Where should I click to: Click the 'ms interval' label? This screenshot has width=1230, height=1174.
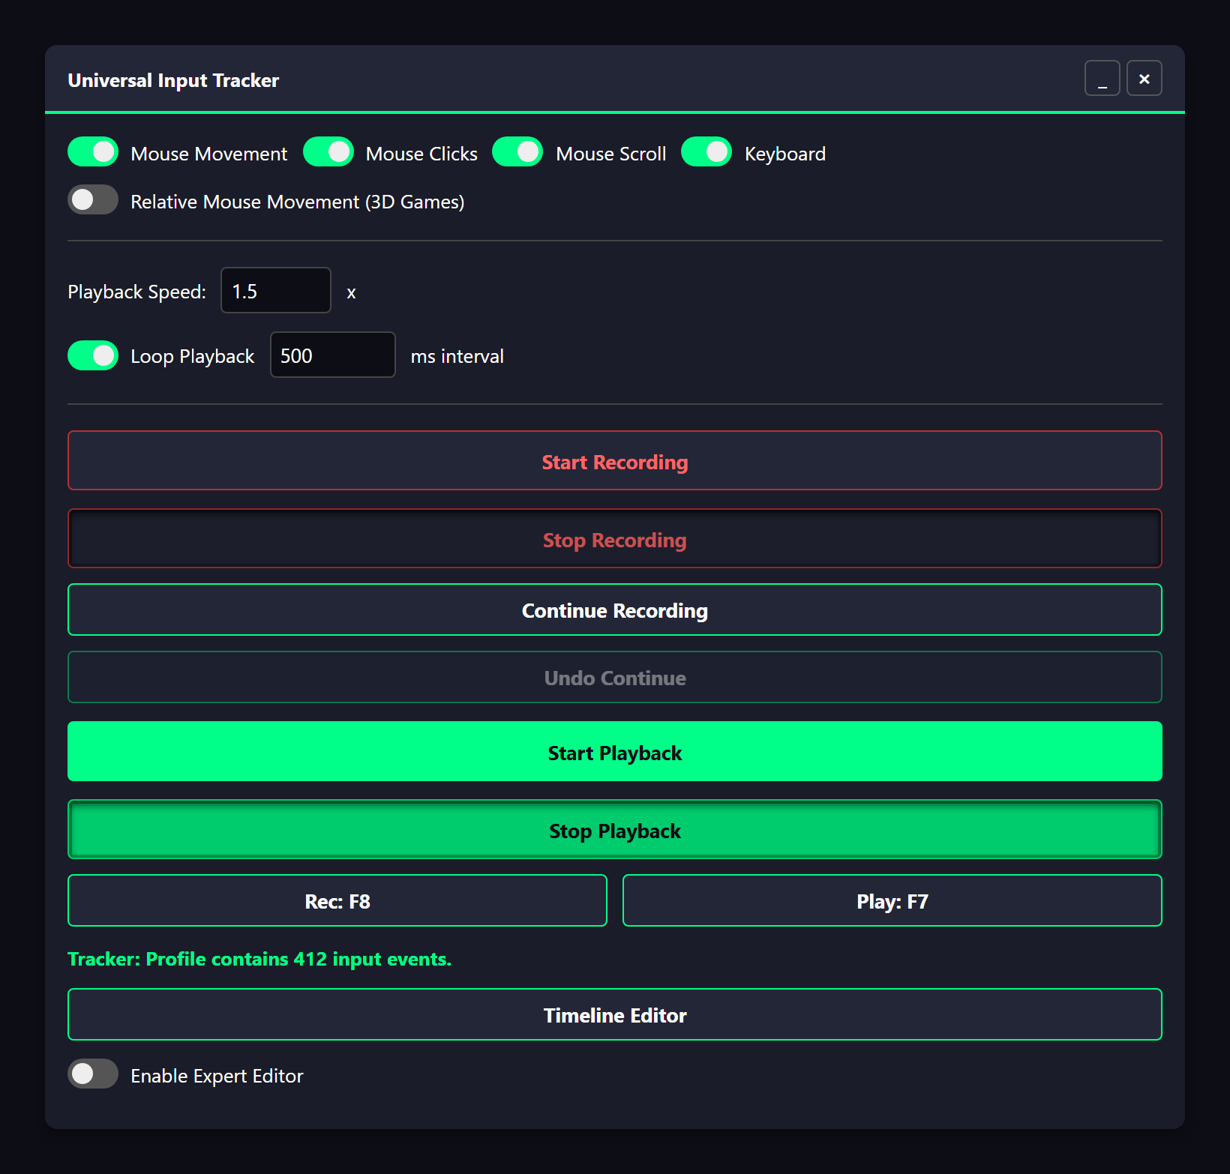[457, 356]
